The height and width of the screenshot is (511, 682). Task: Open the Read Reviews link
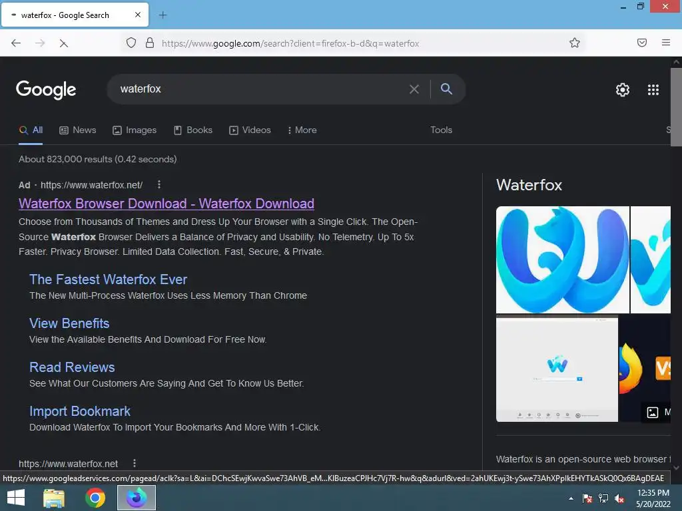click(72, 367)
